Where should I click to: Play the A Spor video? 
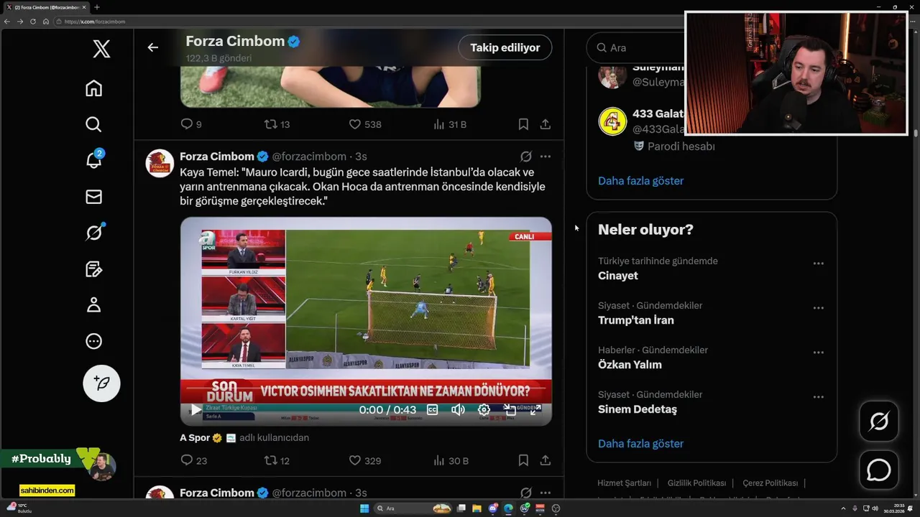(x=195, y=410)
